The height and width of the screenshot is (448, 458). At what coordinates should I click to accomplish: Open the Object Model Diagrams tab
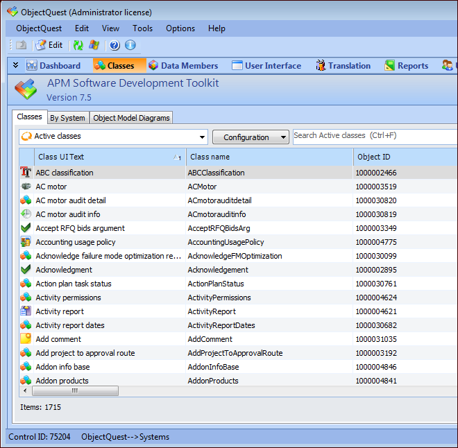coord(131,118)
